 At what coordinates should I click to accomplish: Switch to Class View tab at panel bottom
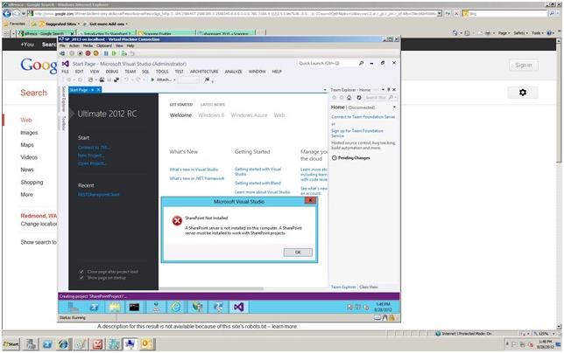point(369,287)
